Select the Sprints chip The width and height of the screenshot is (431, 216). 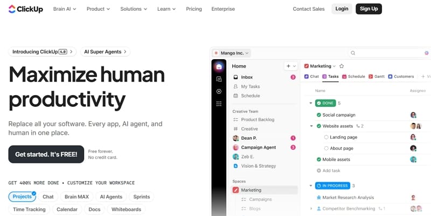tap(142, 197)
